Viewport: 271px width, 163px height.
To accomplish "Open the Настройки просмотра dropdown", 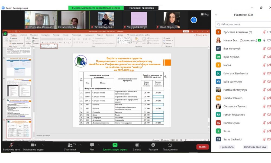I will coord(143,8).
